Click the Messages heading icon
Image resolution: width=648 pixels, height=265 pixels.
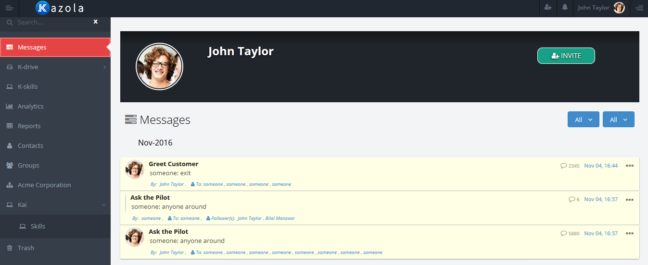(130, 120)
